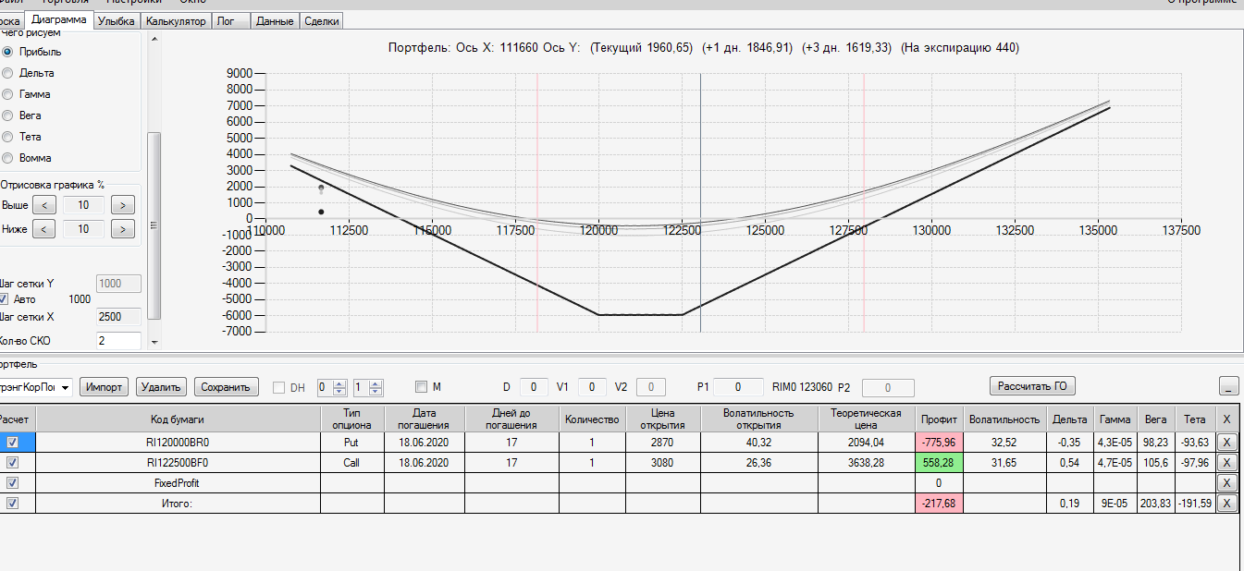Screen dimensions: 1244x571
Task: Open the portfolio name dropdown
Action: (65, 387)
